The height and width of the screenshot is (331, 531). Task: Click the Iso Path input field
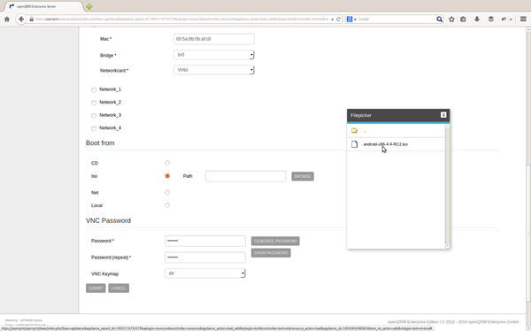coord(245,176)
